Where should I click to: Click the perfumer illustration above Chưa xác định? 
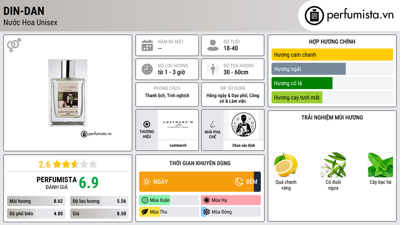pyautogui.click(x=244, y=125)
